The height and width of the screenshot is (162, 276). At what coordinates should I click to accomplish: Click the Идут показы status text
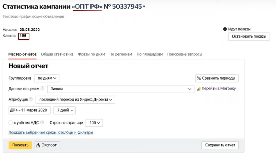pos(239,29)
